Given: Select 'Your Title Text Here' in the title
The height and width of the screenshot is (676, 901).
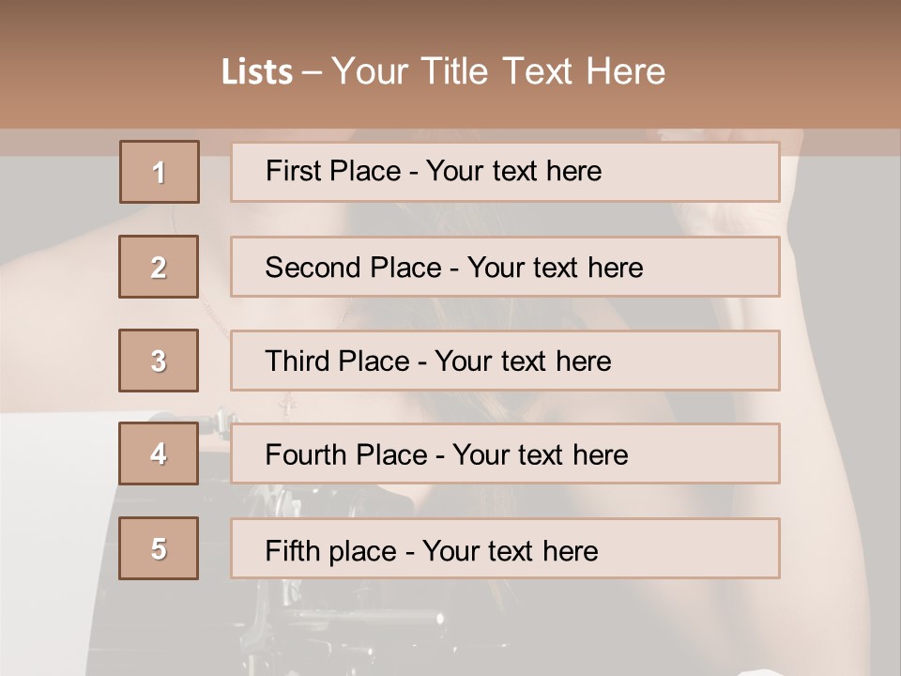Looking at the screenshot, I should click(x=498, y=71).
